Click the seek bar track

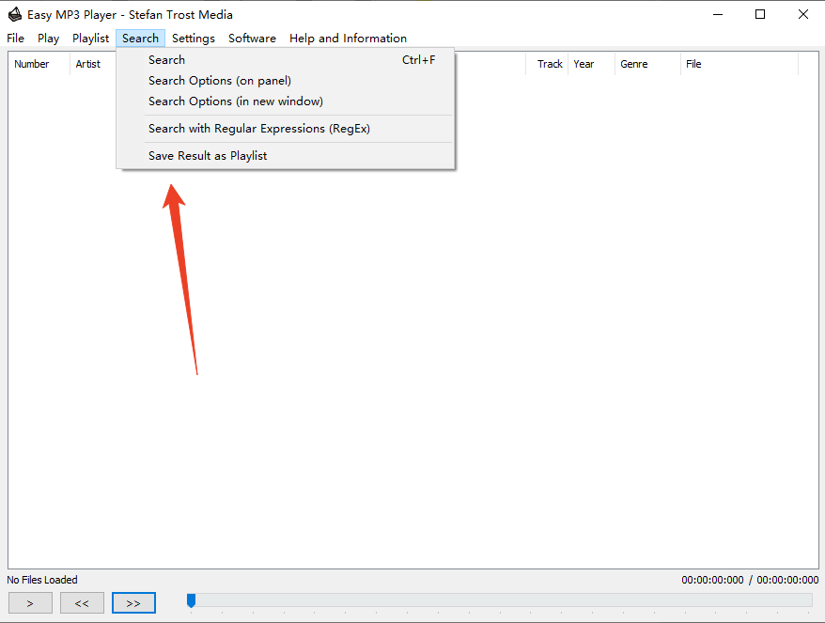click(500, 600)
